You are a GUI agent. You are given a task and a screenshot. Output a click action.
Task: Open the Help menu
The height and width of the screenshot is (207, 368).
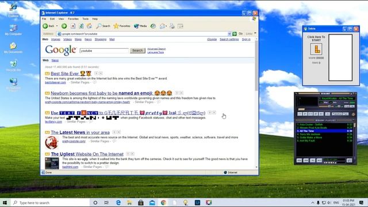[x=95, y=19]
